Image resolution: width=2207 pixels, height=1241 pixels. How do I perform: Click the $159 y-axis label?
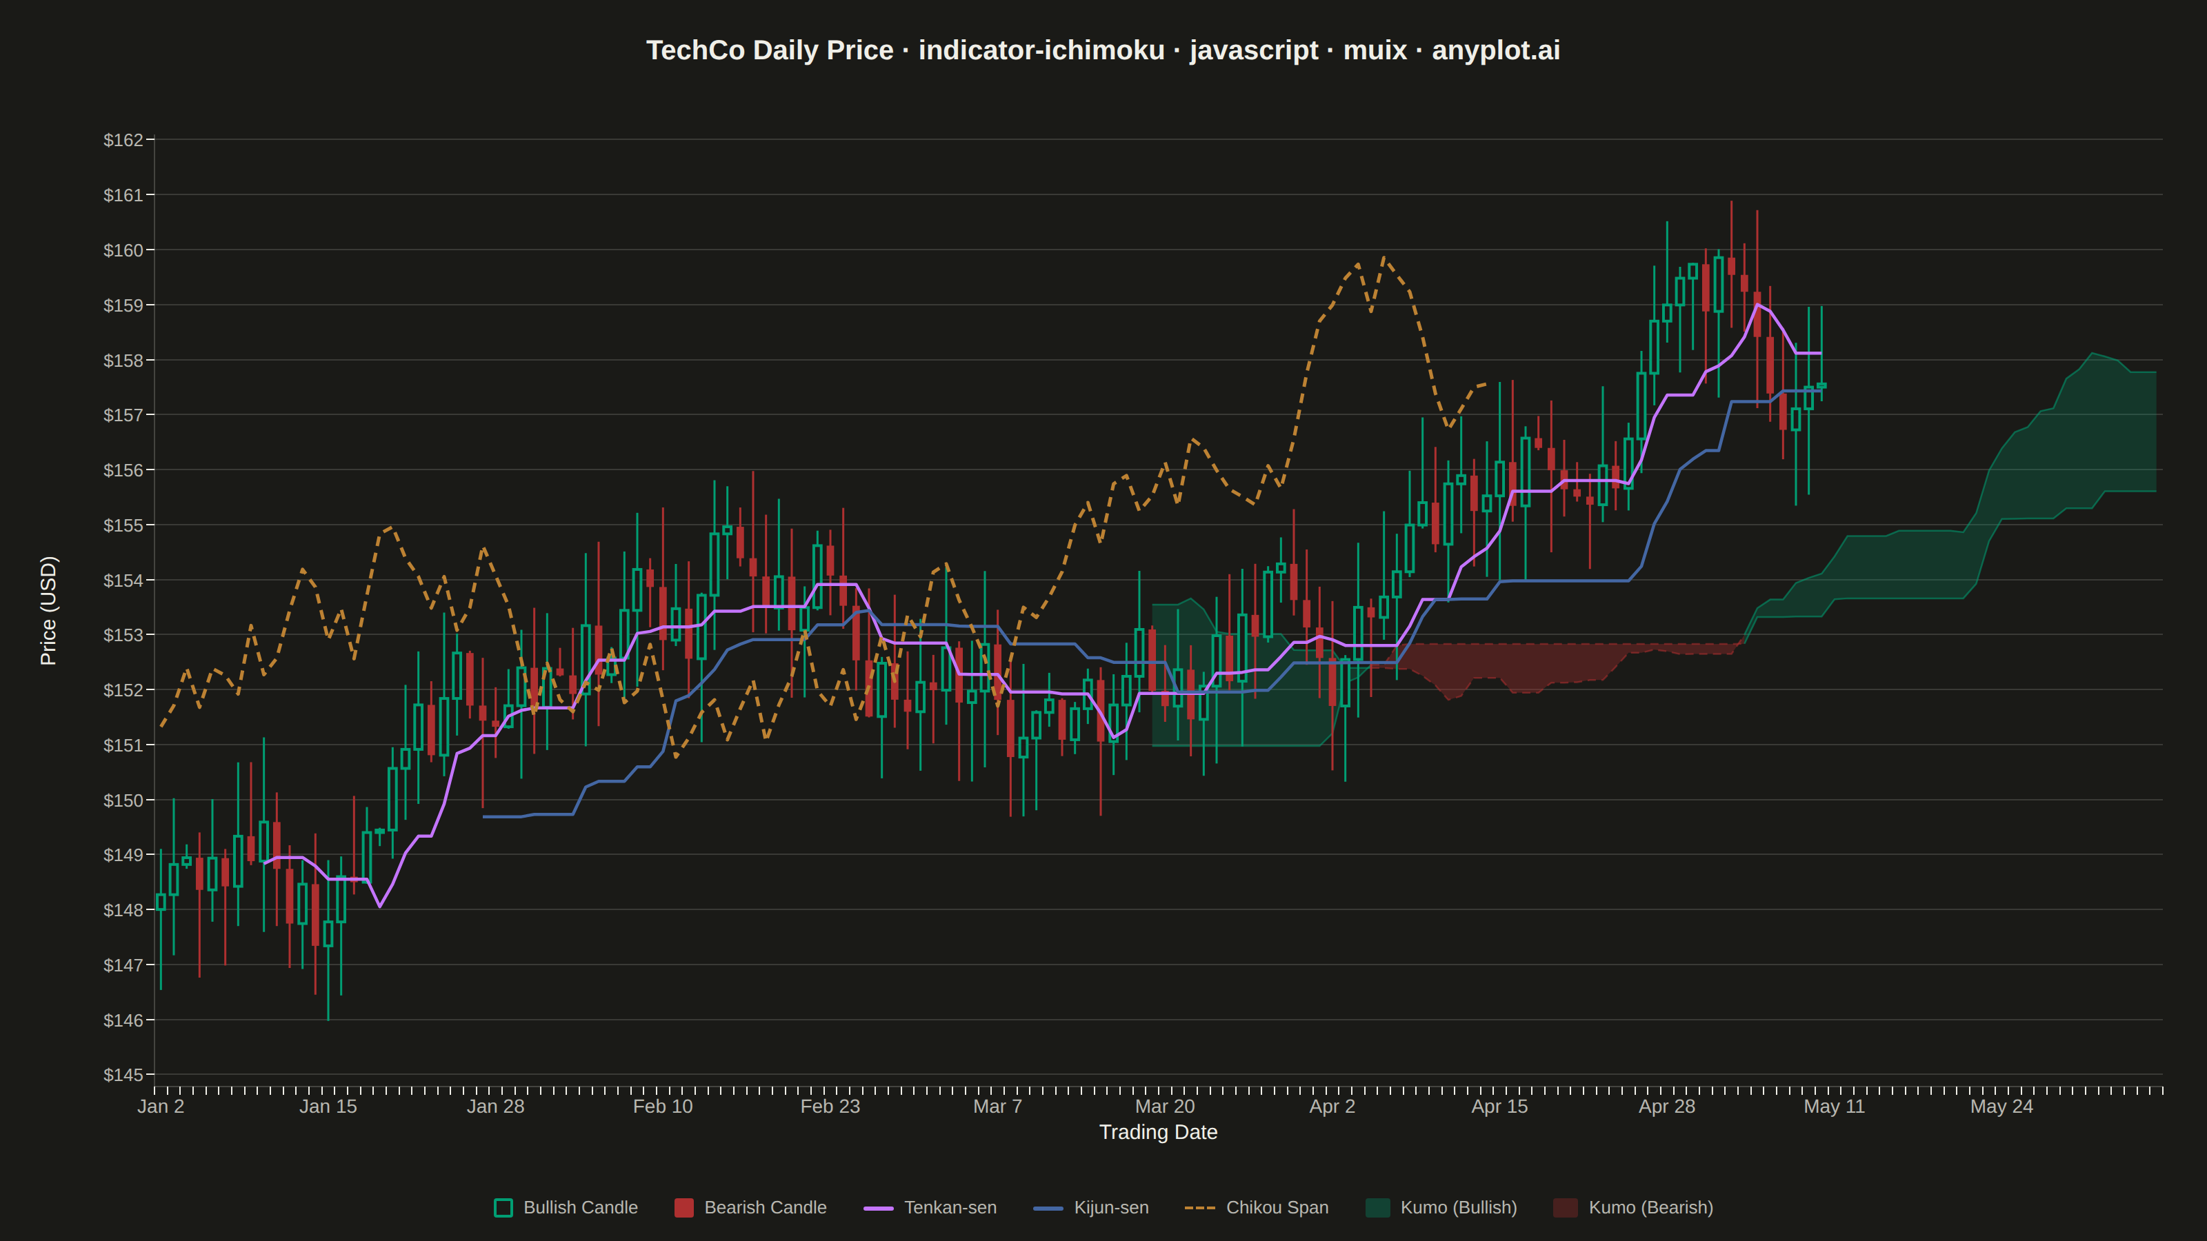123,305
